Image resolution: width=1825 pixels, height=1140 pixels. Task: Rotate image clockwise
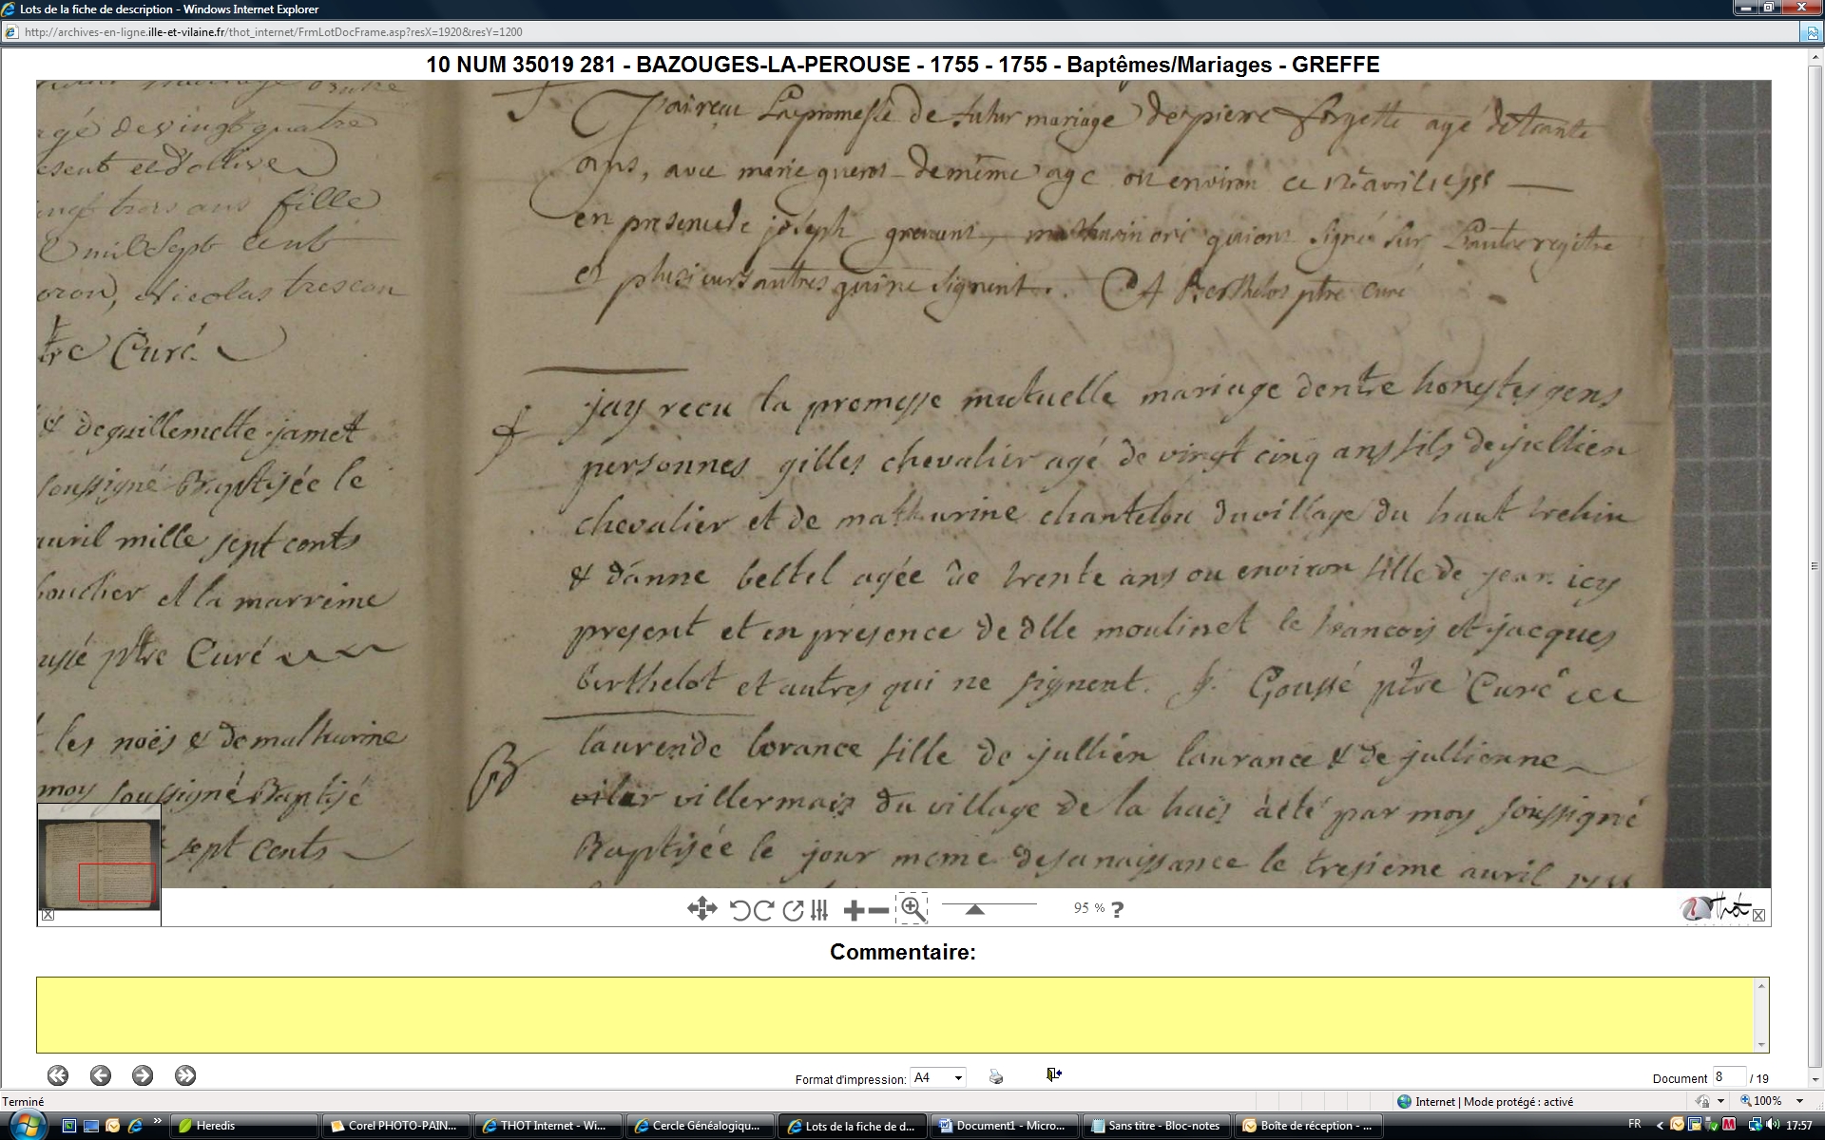pyautogui.click(x=763, y=910)
